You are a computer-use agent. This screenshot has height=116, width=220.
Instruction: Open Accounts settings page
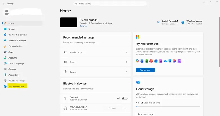(x=22, y=58)
